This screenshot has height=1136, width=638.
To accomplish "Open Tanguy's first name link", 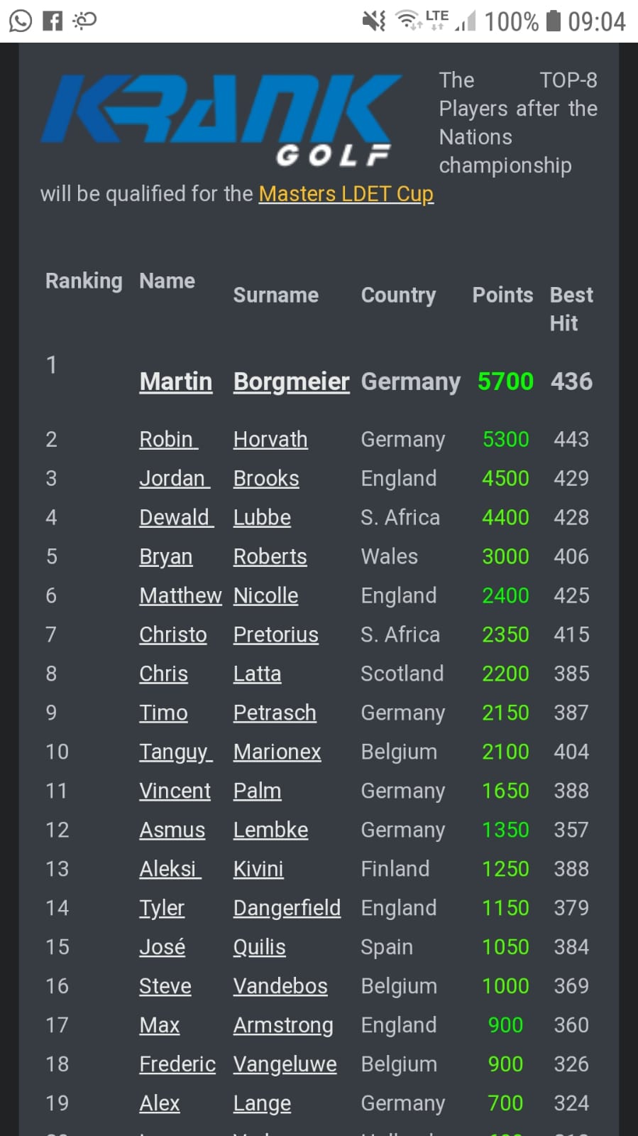I will (x=175, y=752).
